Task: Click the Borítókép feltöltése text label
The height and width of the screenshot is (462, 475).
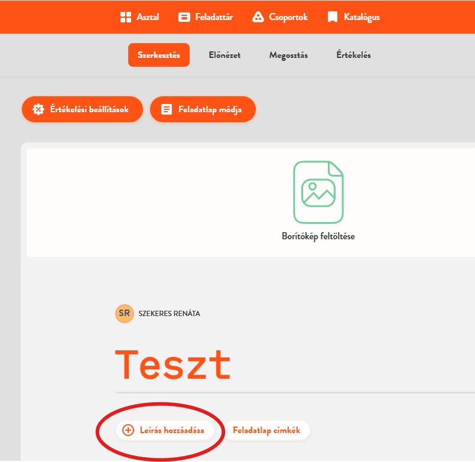Action: pyautogui.click(x=318, y=236)
